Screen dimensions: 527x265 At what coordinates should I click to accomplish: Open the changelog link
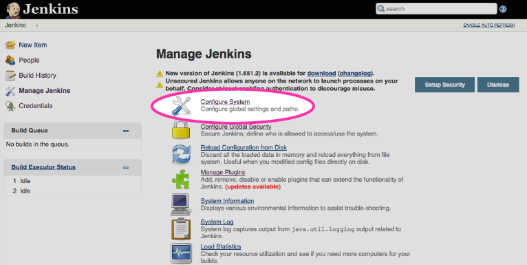pos(356,73)
